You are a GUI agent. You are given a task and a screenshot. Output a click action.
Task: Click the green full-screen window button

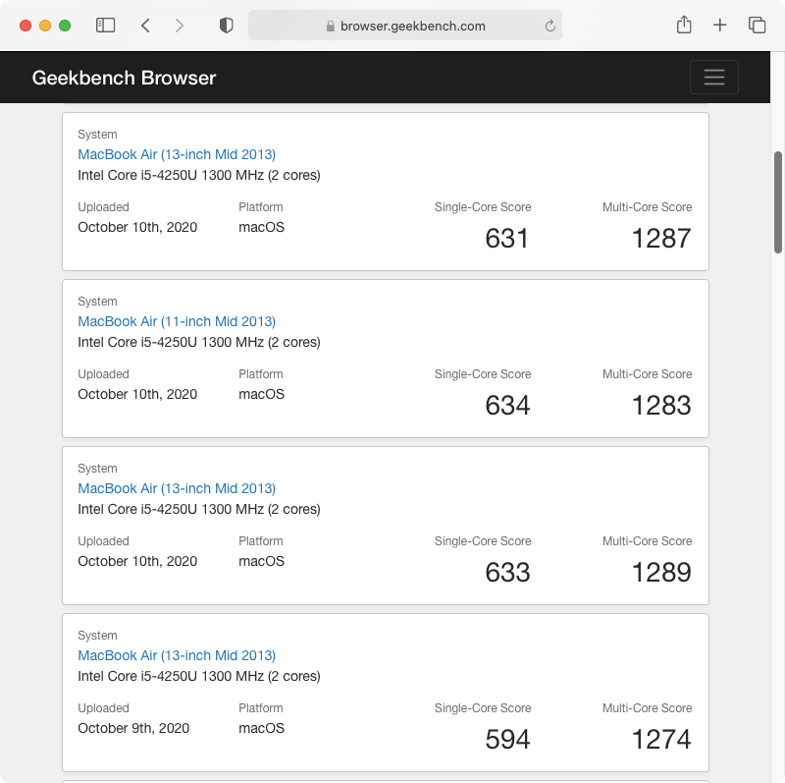pos(65,26)
